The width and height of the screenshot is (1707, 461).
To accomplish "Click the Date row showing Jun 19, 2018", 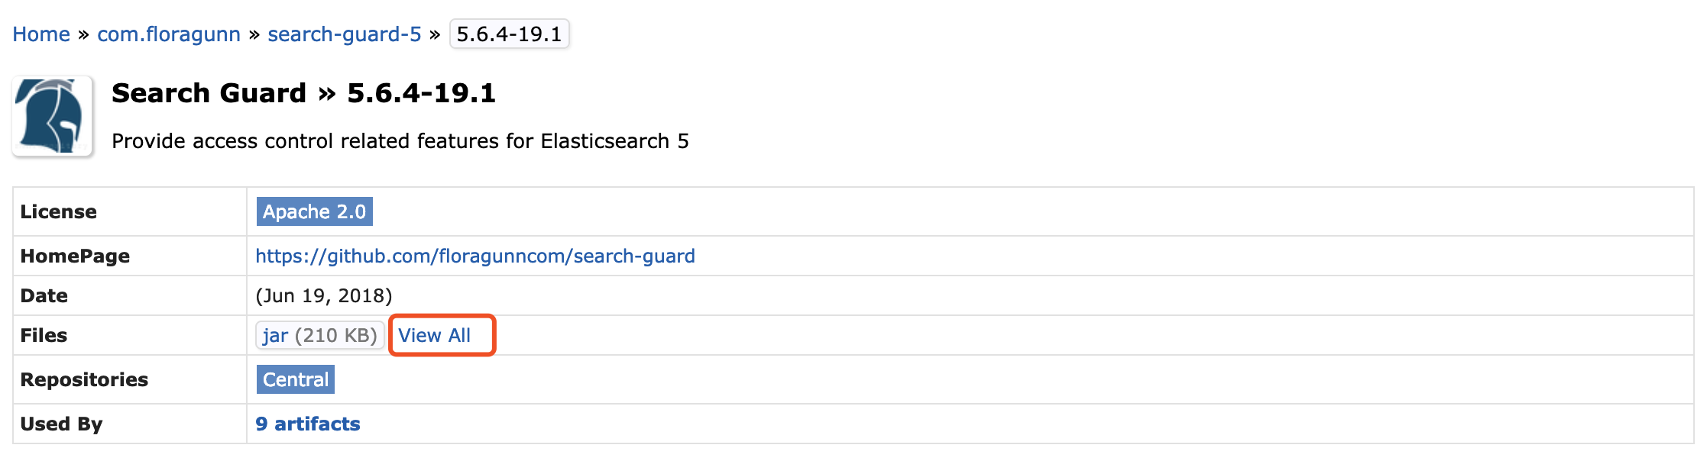I will point(324,295).
